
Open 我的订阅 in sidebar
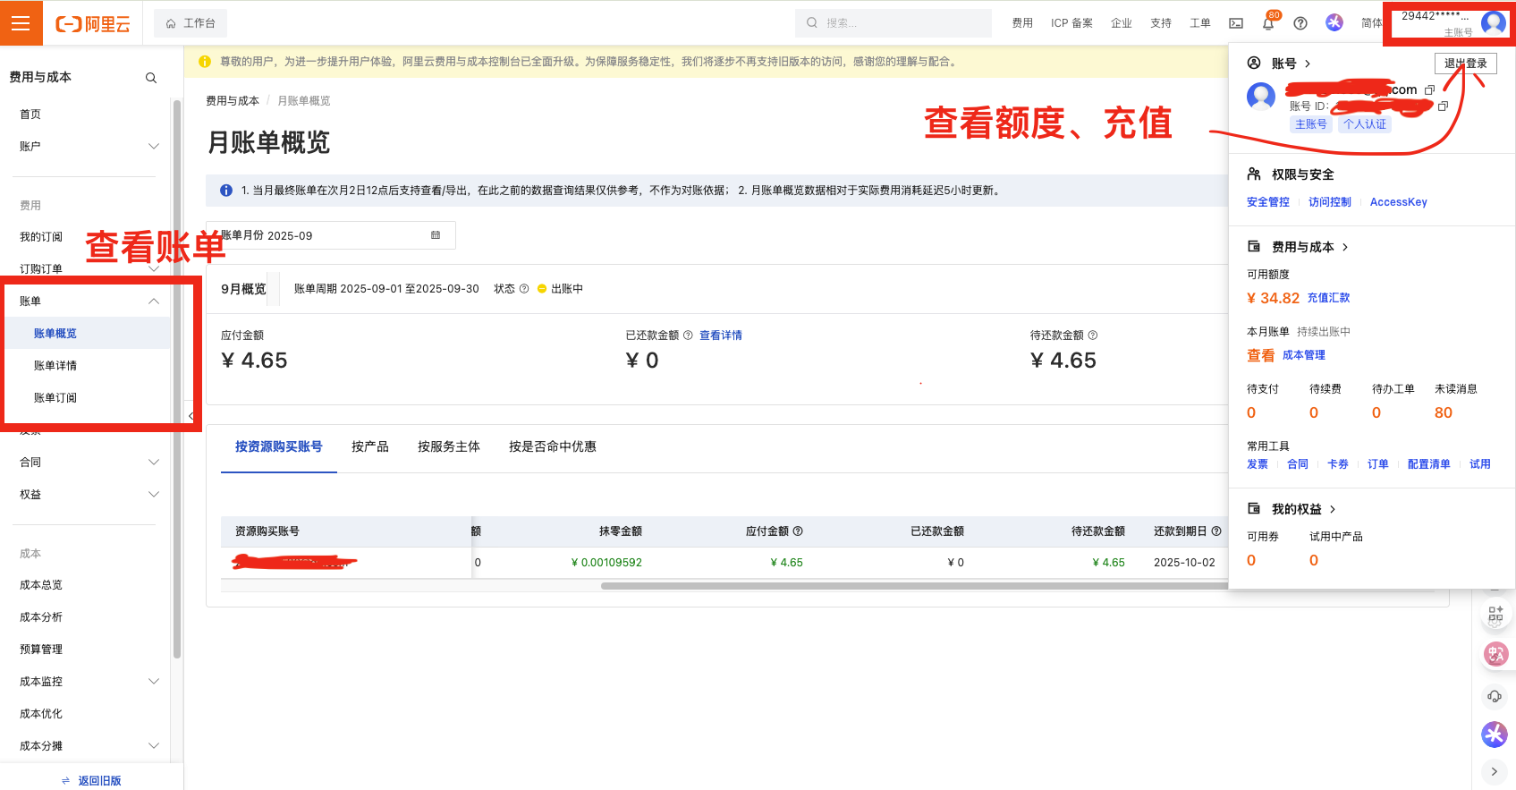point(41,237)
